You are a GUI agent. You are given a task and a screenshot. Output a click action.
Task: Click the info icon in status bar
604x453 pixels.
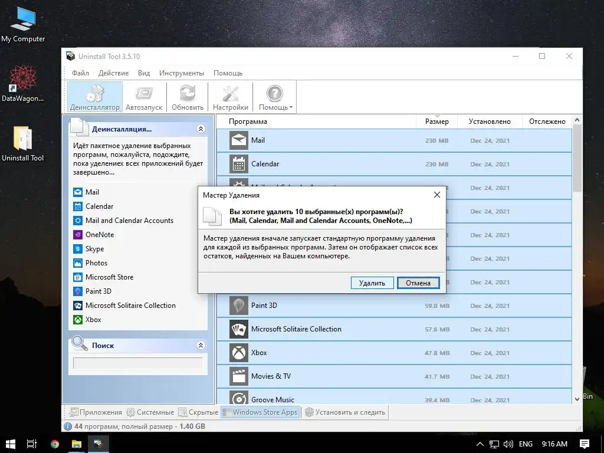[x=68, y=426]
